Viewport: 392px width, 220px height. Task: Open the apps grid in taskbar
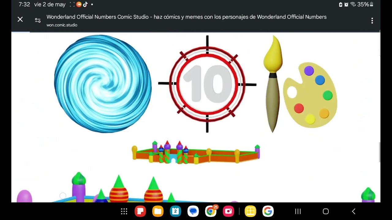[x=124, y=211]
